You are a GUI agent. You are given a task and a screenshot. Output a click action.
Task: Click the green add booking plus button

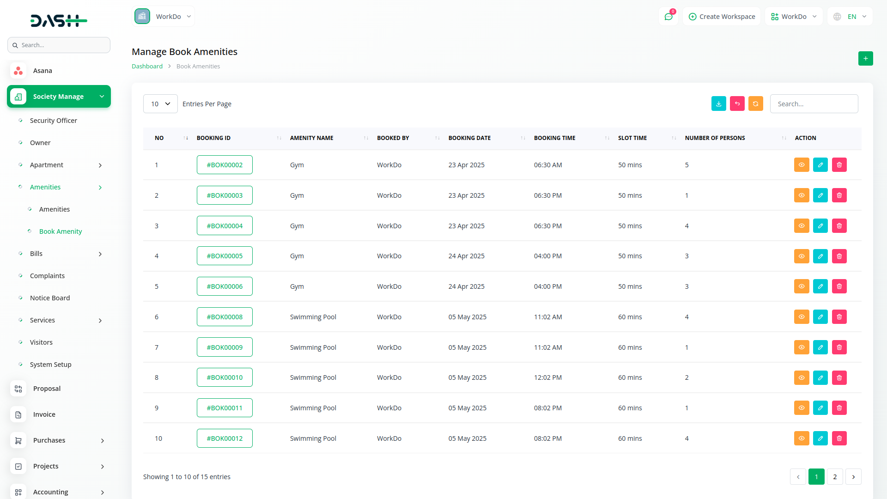point(865,59)
